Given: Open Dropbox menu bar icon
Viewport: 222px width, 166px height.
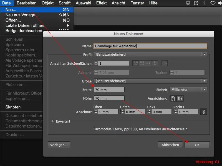Looking at the screenshot, I should click(188, 3).
